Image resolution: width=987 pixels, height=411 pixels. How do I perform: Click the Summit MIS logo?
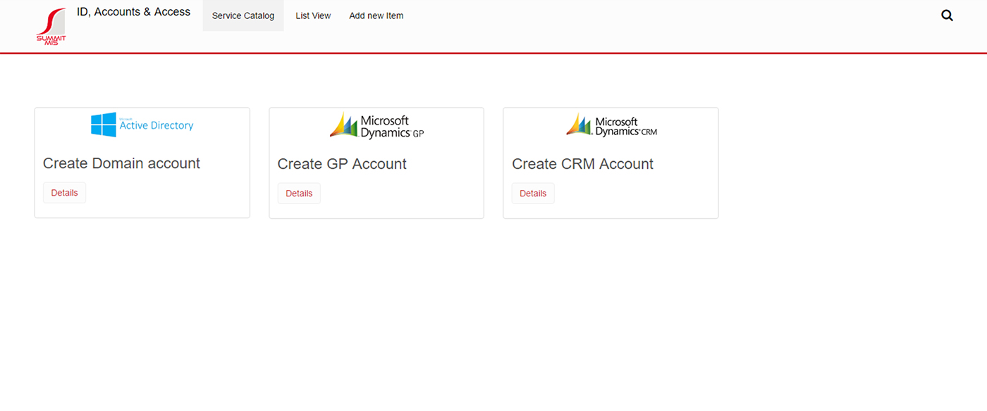pos(51,27)
